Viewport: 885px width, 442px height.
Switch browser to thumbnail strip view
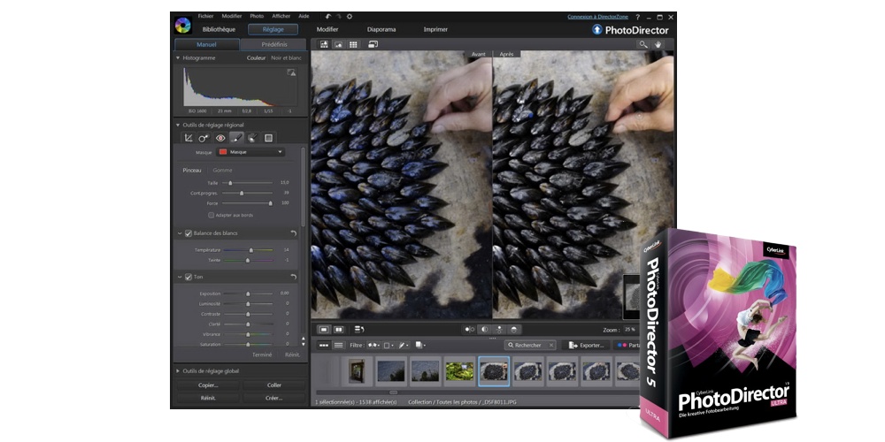click(x=324, y=345)
